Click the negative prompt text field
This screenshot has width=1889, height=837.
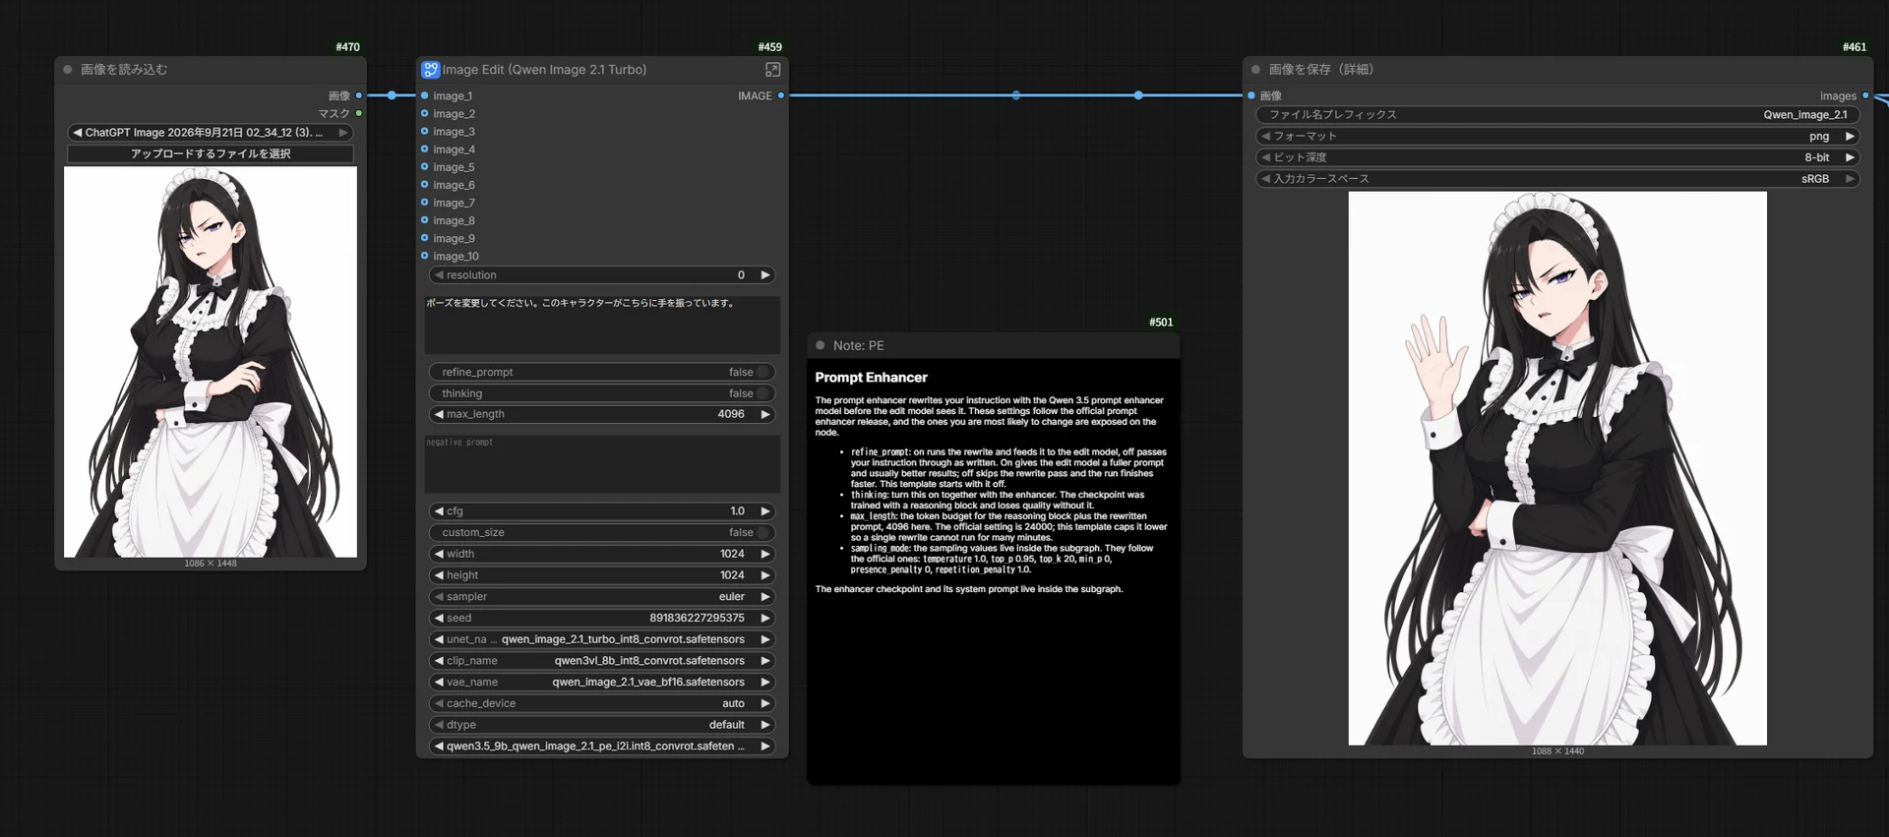(x=602, y=463)
